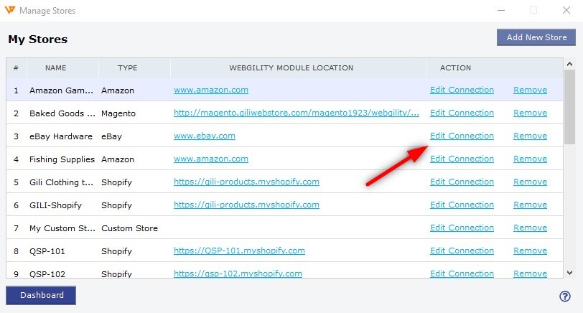The width and height of the screenshot is (583, 313).
Task: Edit Connection for Baked Goods store
Action: 462,113
